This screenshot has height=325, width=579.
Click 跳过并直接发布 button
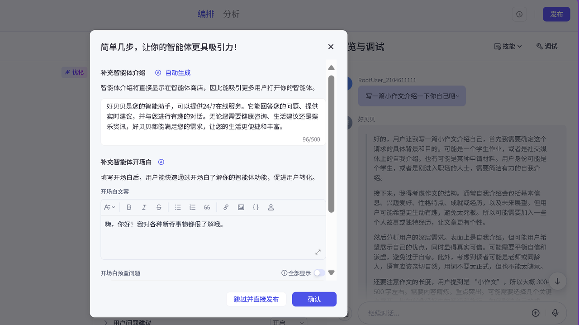click(x=256, y=299)
